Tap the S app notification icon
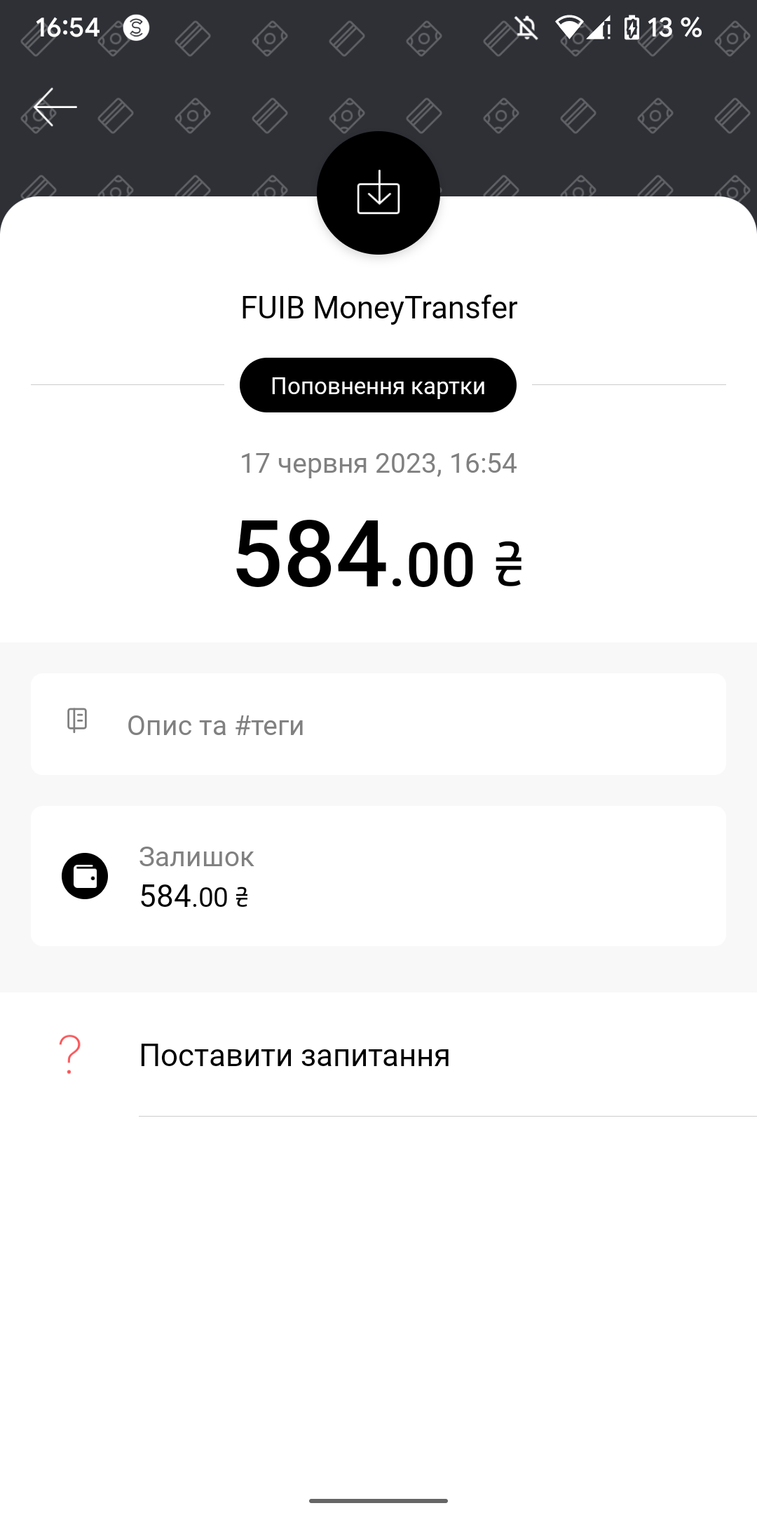757x1515 pixels. click(x=136, y=28)
